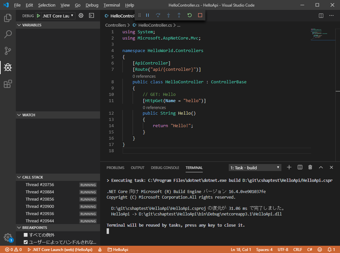Pause the debugger from debug toolbar

tap(147, 15)
